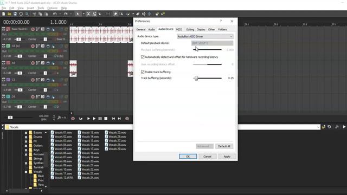Collapse the Vocals folder in the tree
The image size is (347, 195).
point(26,172)
